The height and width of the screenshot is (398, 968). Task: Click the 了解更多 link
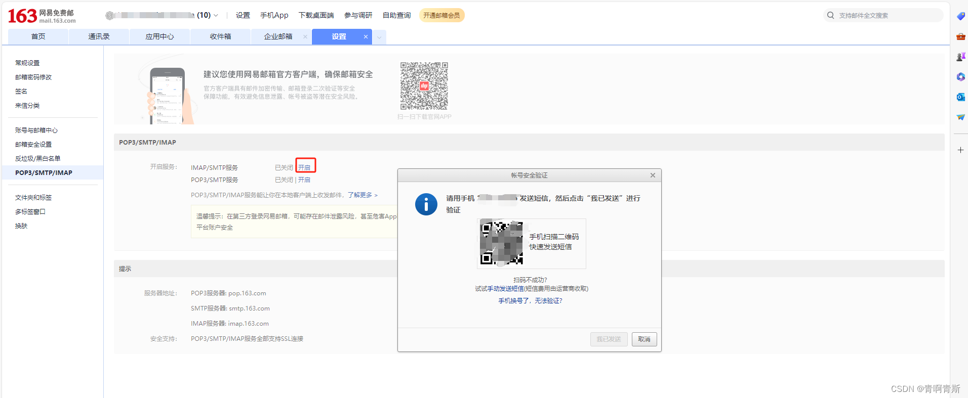[x=362, y=195]
